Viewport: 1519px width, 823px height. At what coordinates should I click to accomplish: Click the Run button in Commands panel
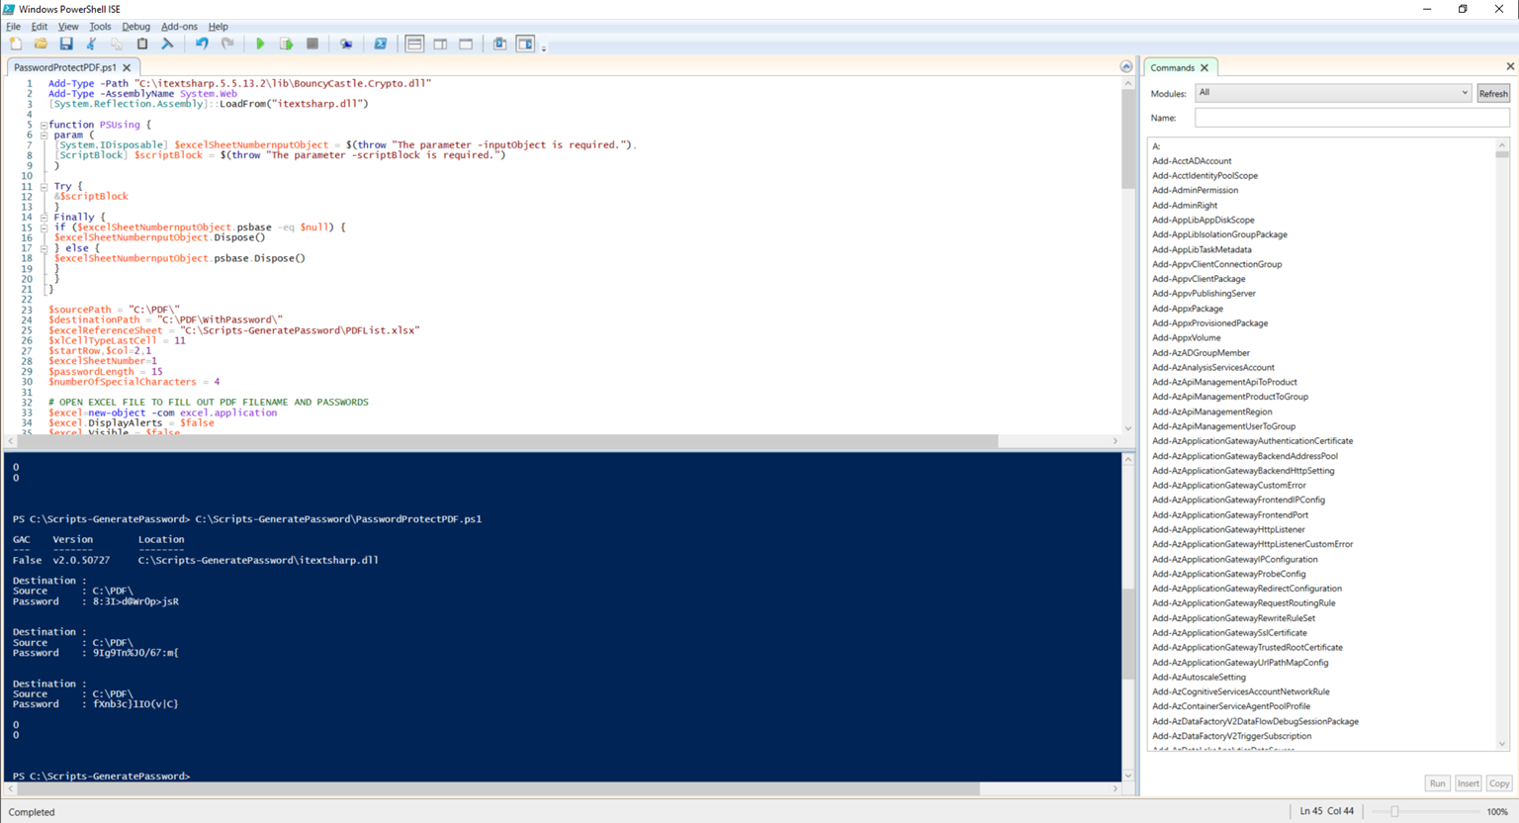[x=1437, y=783]
